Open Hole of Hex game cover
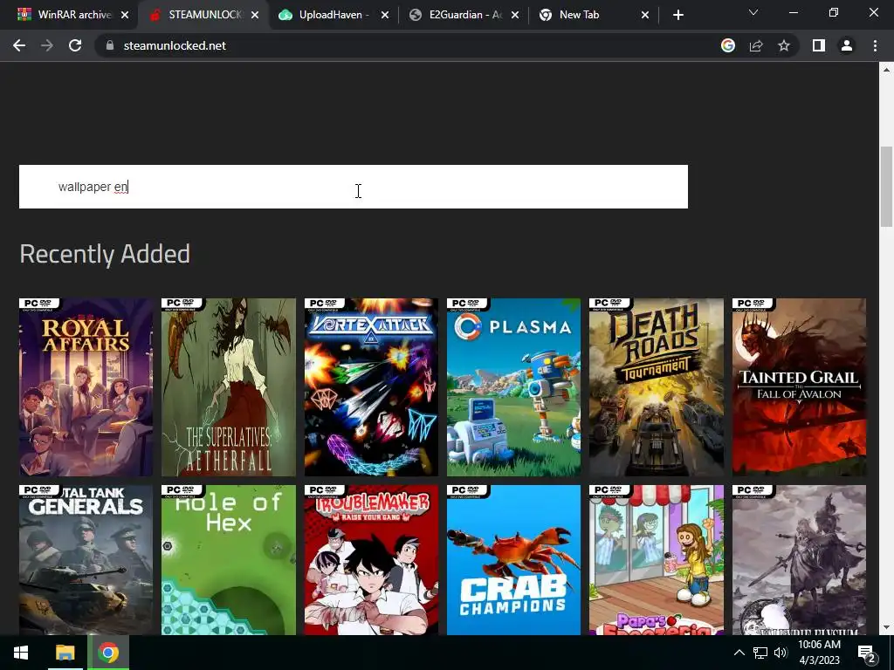Screen dimensions: 894x670 [229, 559]
